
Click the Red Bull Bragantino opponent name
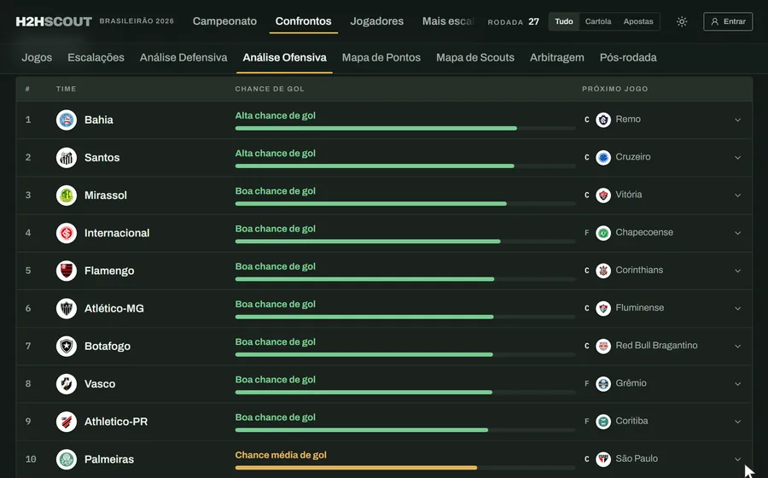[x=656, y=346]
